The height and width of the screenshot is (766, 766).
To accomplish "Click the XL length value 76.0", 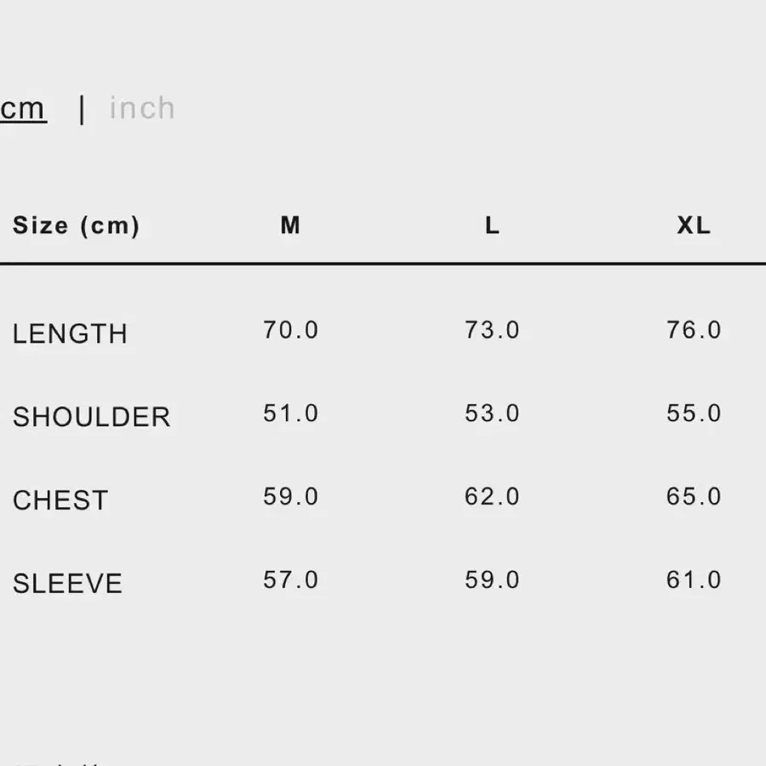I will coord(694,330).
